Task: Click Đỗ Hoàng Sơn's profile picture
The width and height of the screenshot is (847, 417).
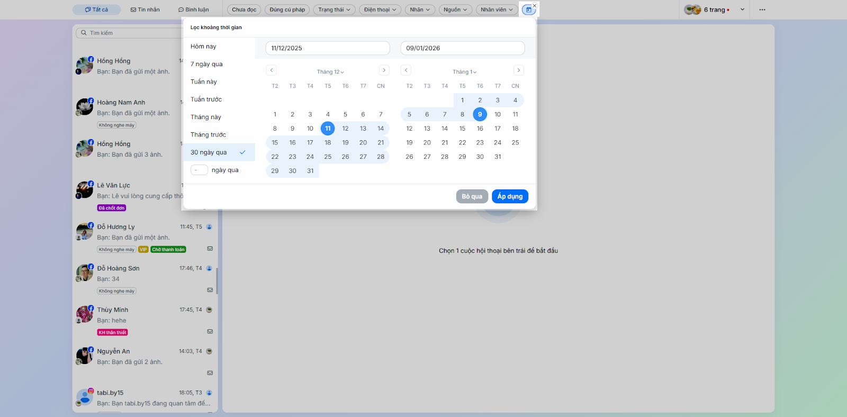Action: click(x=85, y=273)
